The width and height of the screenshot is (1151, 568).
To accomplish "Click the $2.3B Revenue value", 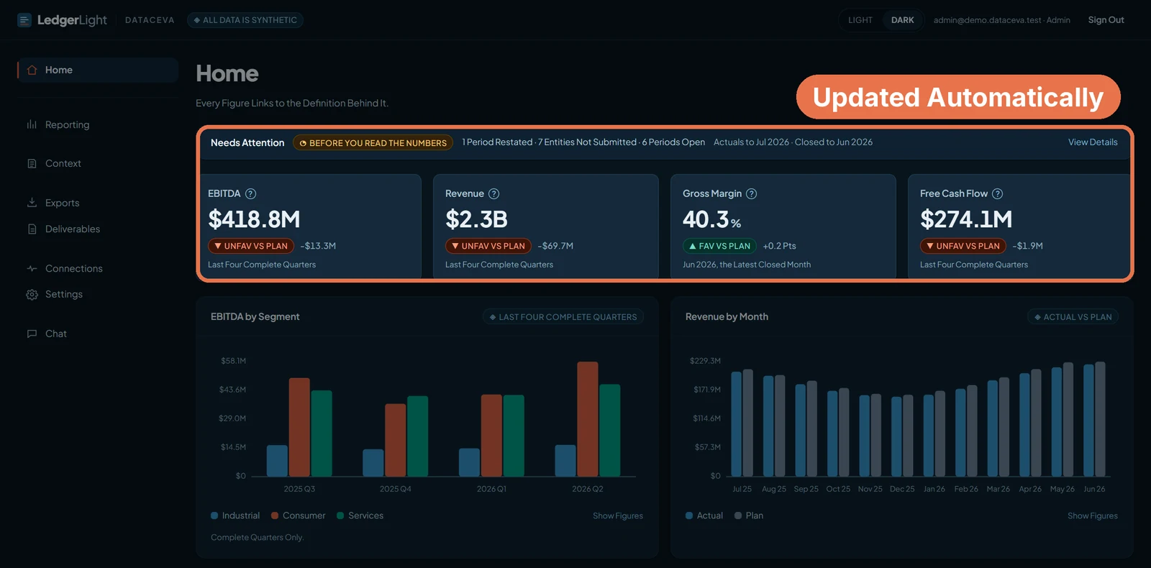I will coord(476,219).
